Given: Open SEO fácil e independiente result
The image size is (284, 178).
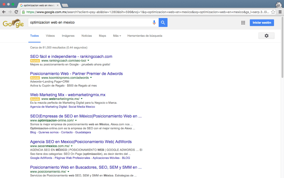Looking at the screenshot, I should click(x=71, y=56).
